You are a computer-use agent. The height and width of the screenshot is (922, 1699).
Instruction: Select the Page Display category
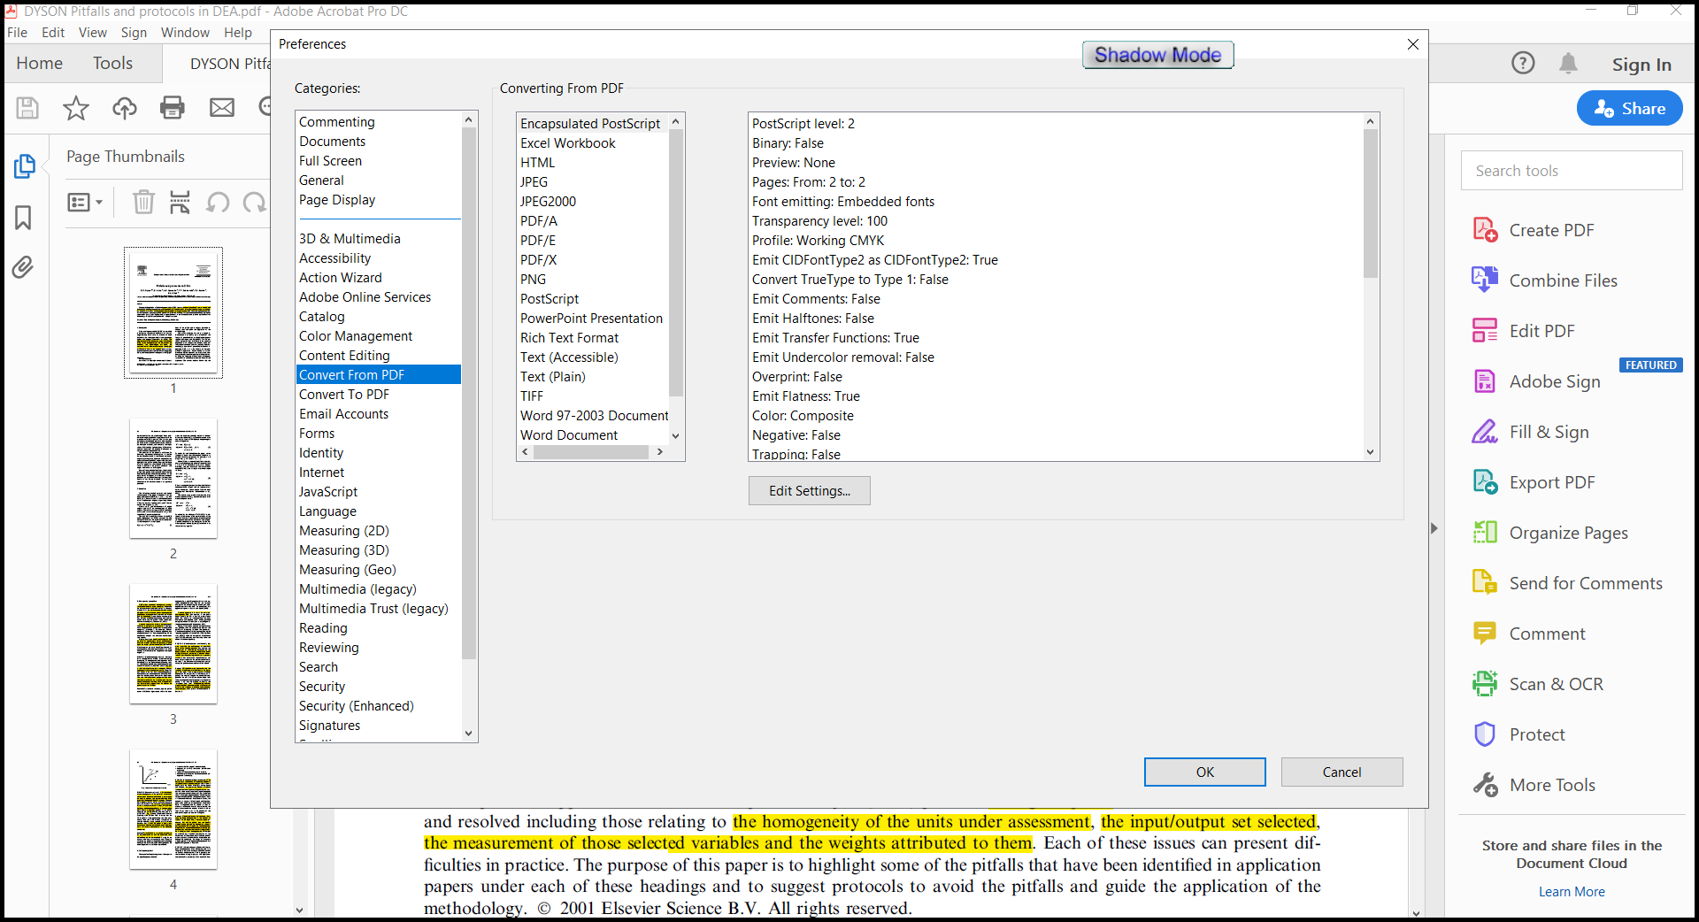[x=378, y=200]
